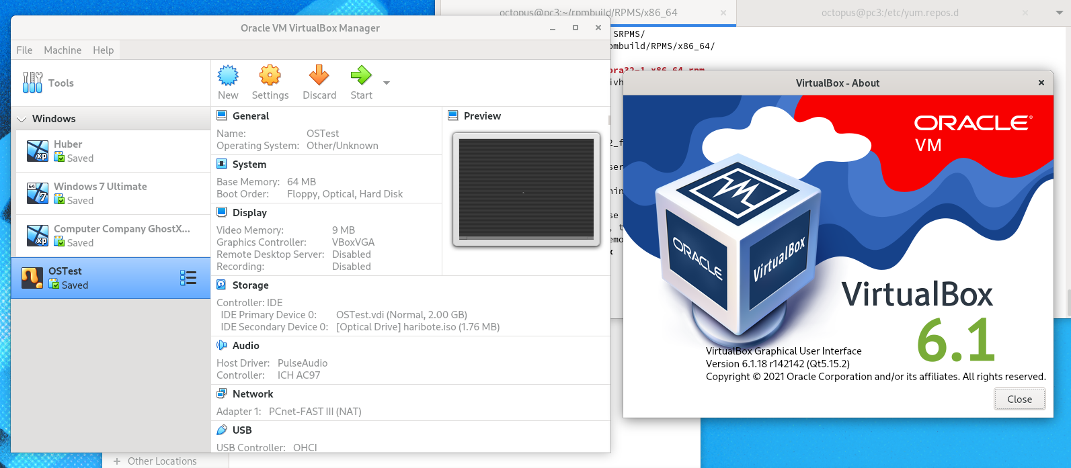This screenshot has height=468, width=1071.
Task: Click the USB Controller OHCI value
Action: 305,448
